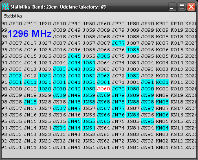Click the JO26 locator cell

point(45,50)
